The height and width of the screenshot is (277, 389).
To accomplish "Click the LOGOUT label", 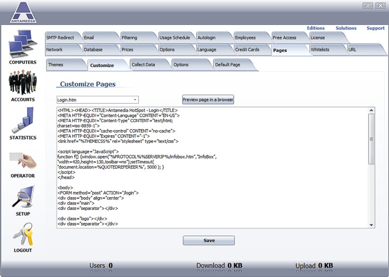I will pos(23,250).
